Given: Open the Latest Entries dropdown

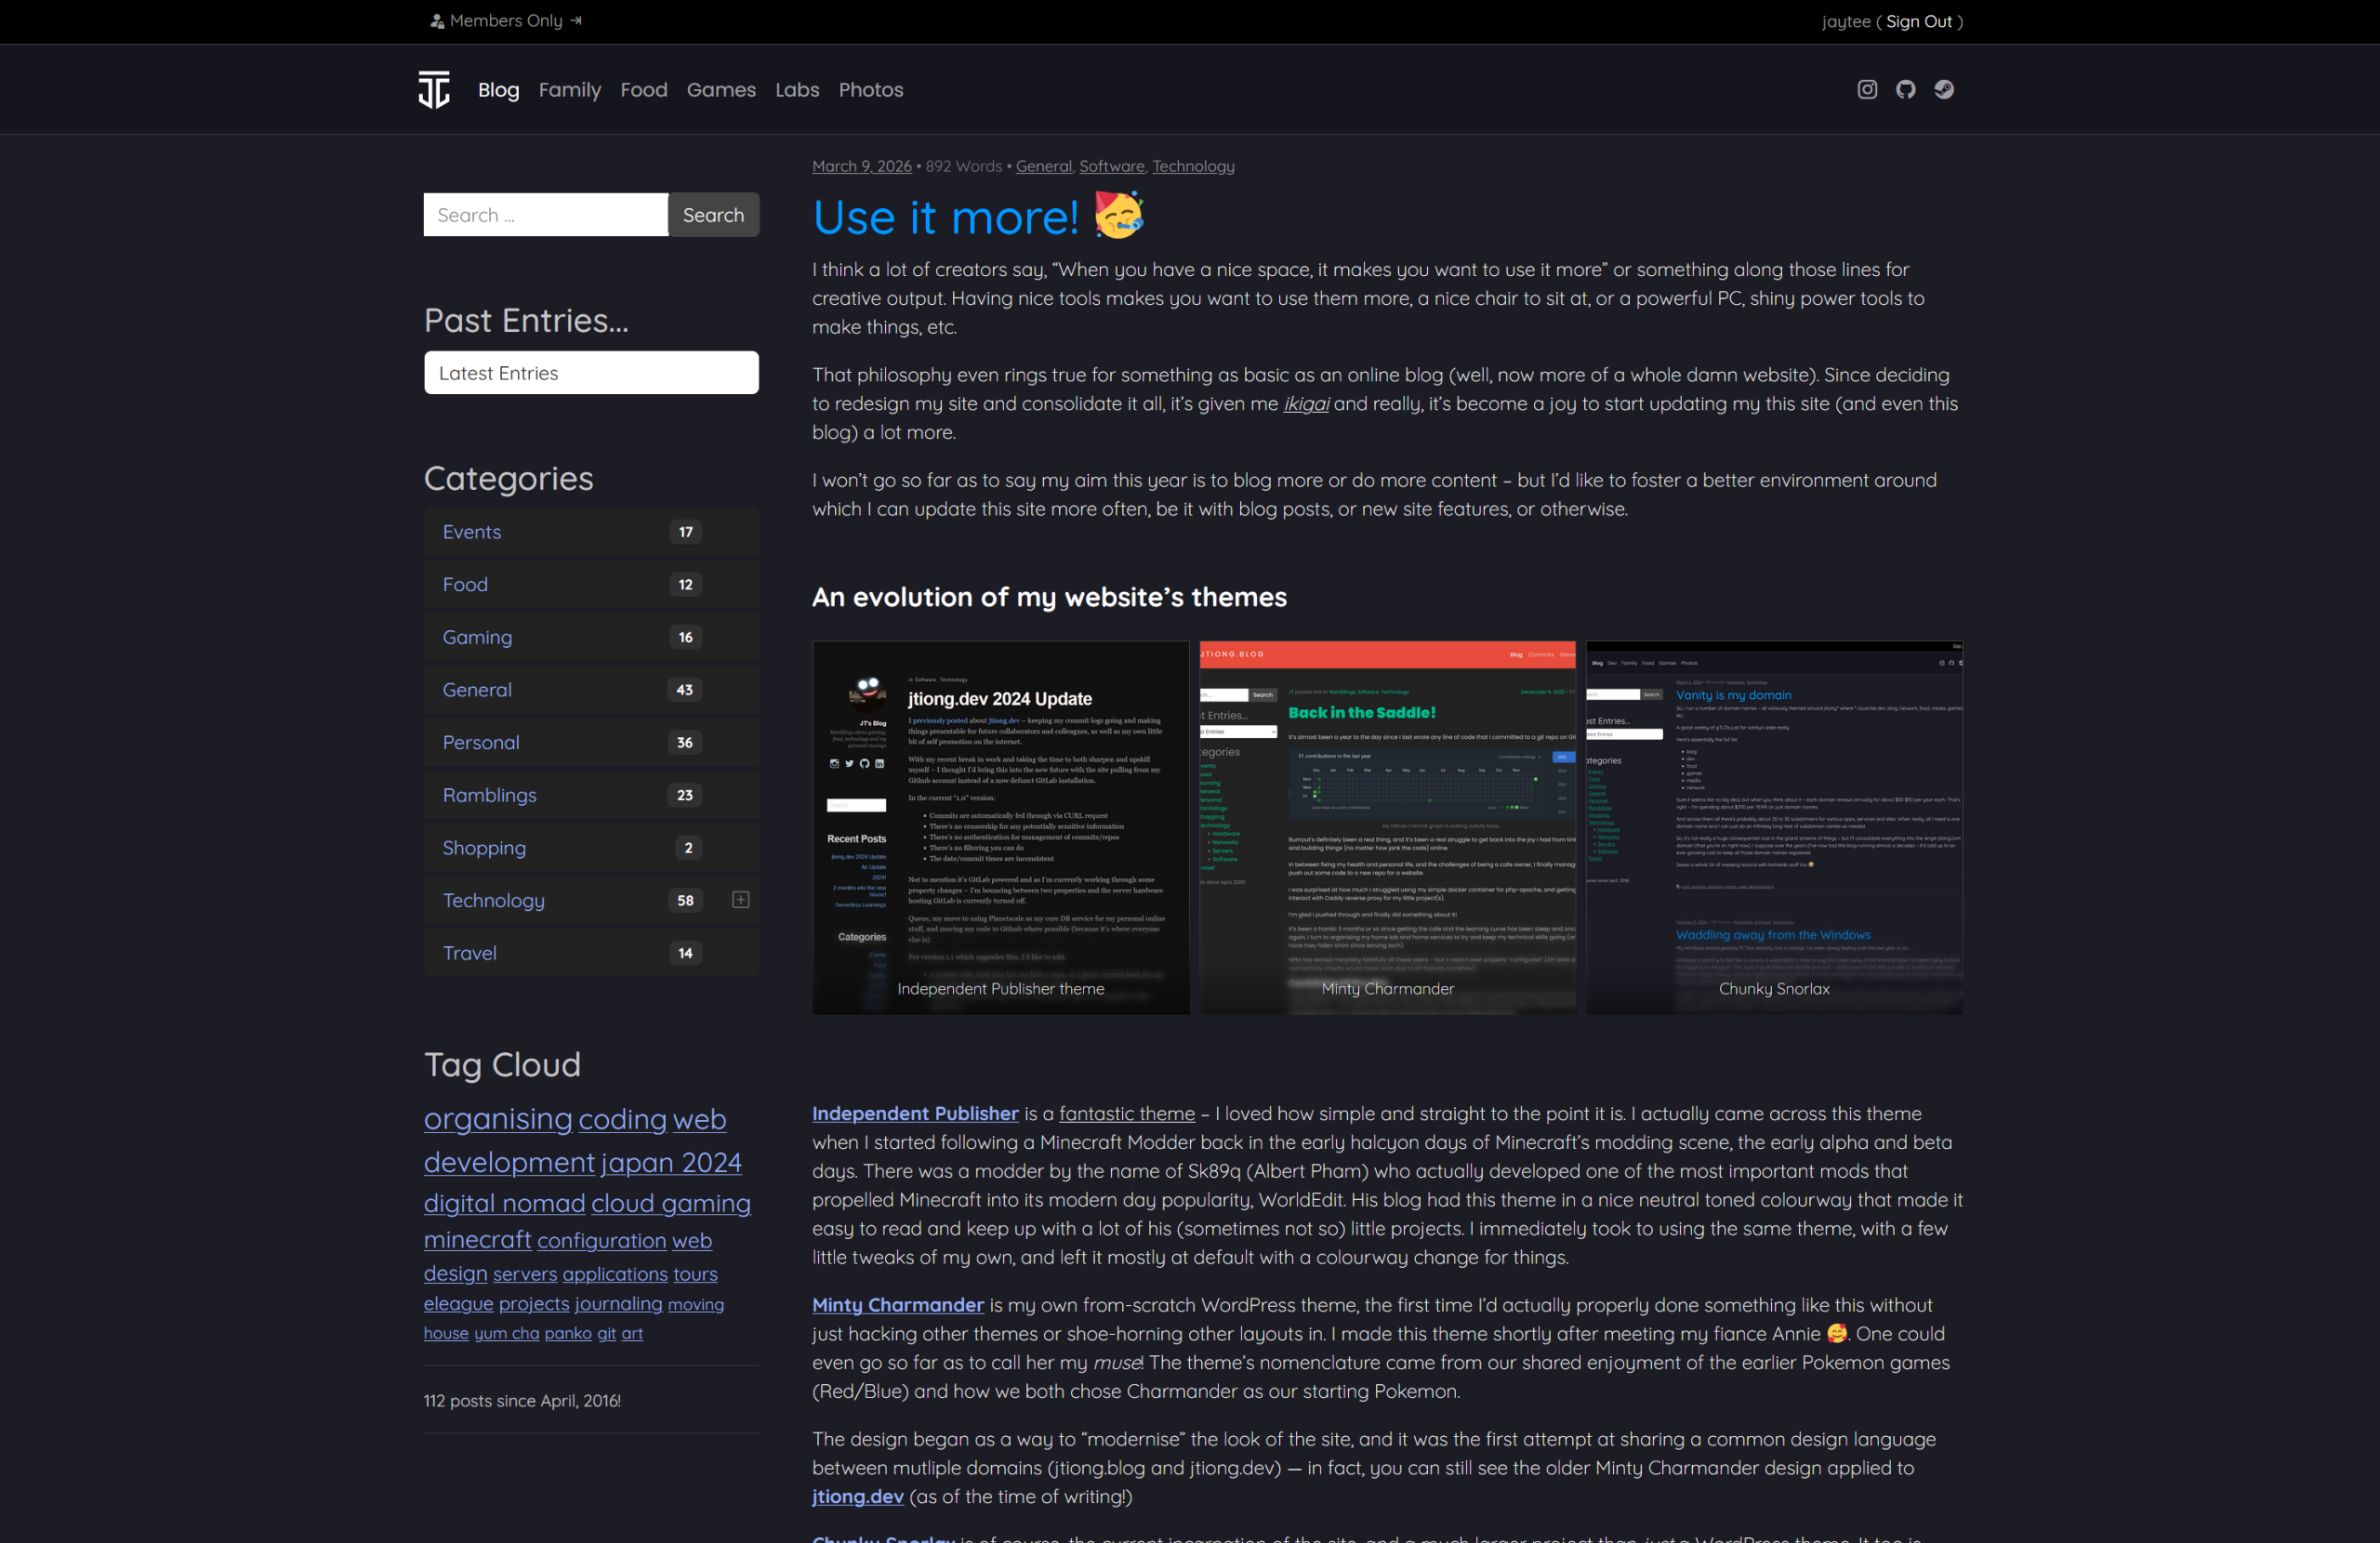Looking at the screenshot, I should pos(591,373).
